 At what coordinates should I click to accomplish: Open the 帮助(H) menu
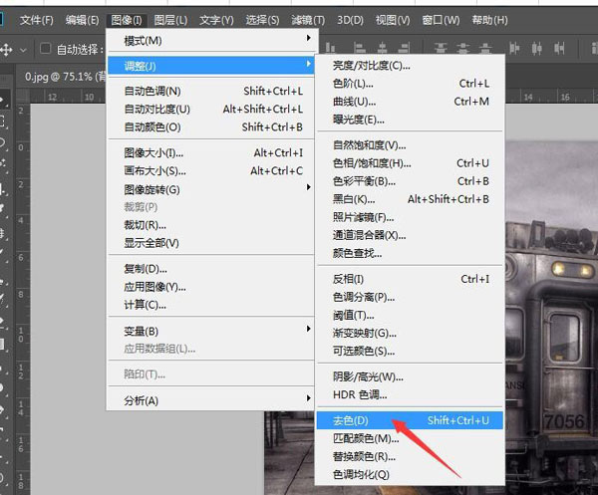(489, 20)
